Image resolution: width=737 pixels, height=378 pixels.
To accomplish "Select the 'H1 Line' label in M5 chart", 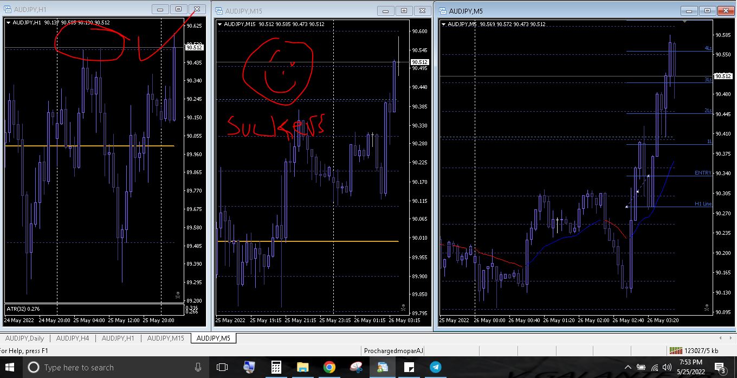I will [703, 204].
